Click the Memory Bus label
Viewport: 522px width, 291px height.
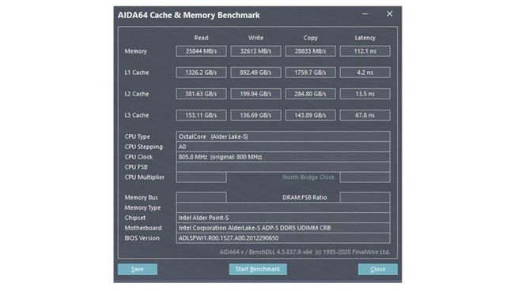(x=141, y=197)
